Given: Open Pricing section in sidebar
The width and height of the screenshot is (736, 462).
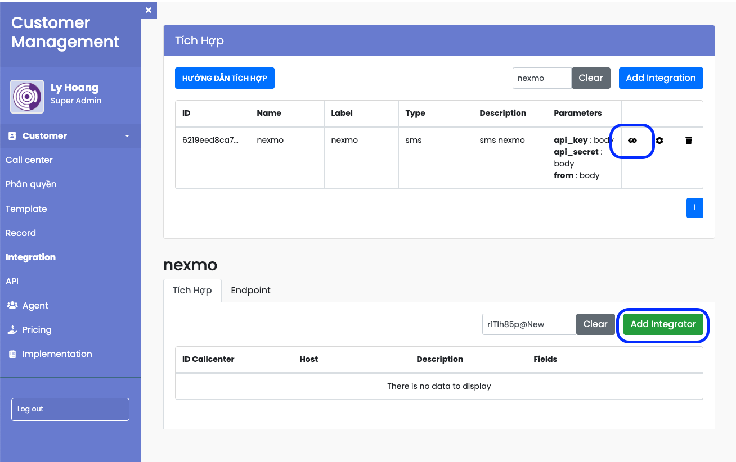Looking at the screenshot, I should pos(37,330).
